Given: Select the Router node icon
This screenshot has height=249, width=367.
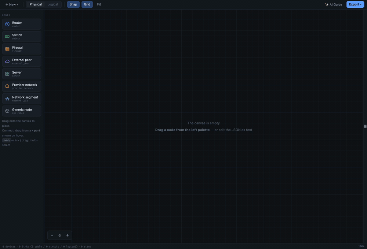Looking at the screenshot, I should click(x=7, y=24).
